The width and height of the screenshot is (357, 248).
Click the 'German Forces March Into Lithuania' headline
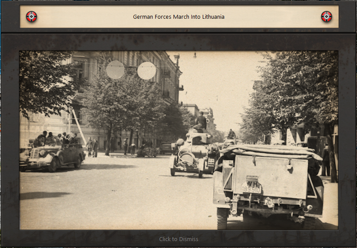tap(179, 17)
